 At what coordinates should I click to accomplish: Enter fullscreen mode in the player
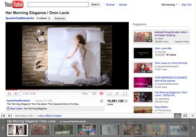[125, 93]
